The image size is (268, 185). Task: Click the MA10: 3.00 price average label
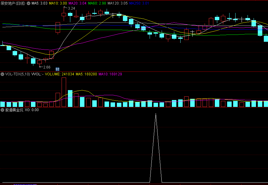pyautogui.click(x=58, y=3)
